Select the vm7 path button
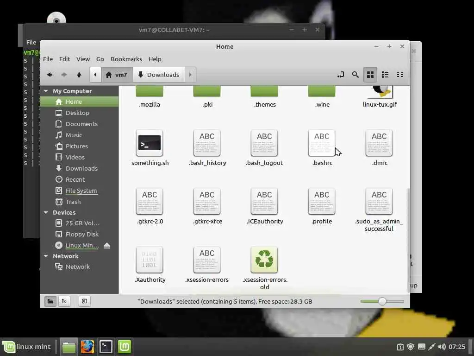Screen dimensions: 474x356 coord(117,75)
